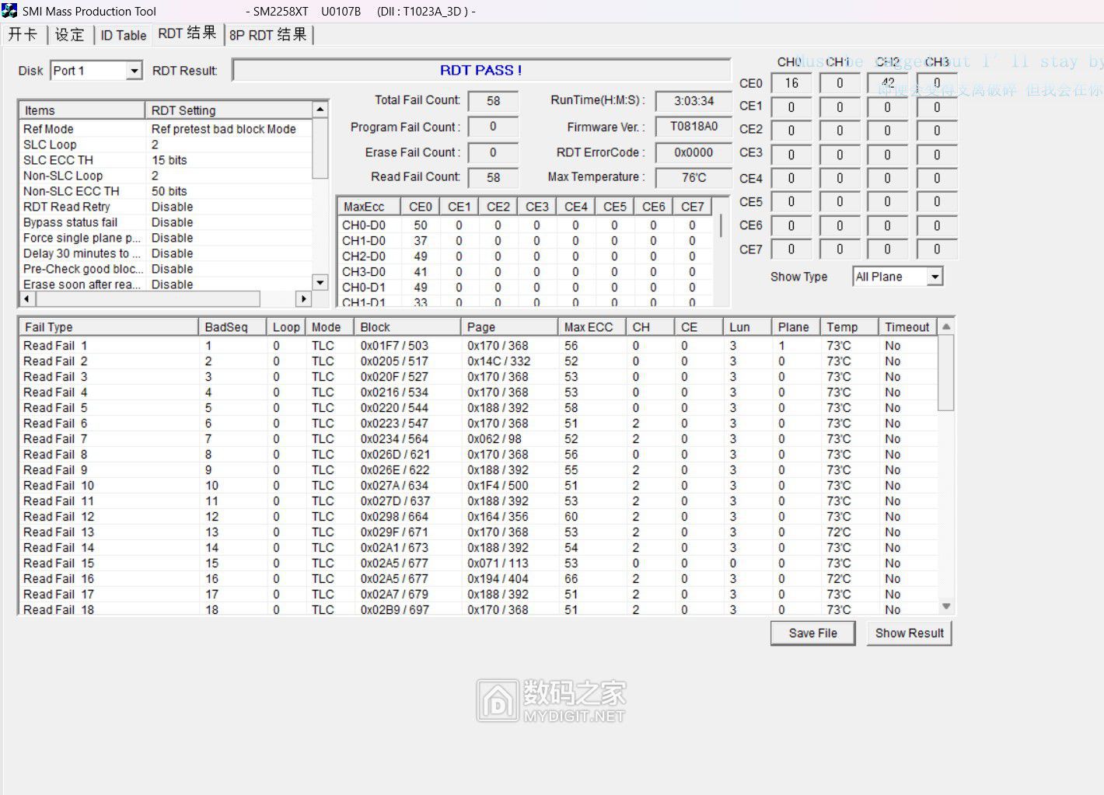Click the Lun column header
This screenshot has height=795, width=1104.
pos(747,327)
